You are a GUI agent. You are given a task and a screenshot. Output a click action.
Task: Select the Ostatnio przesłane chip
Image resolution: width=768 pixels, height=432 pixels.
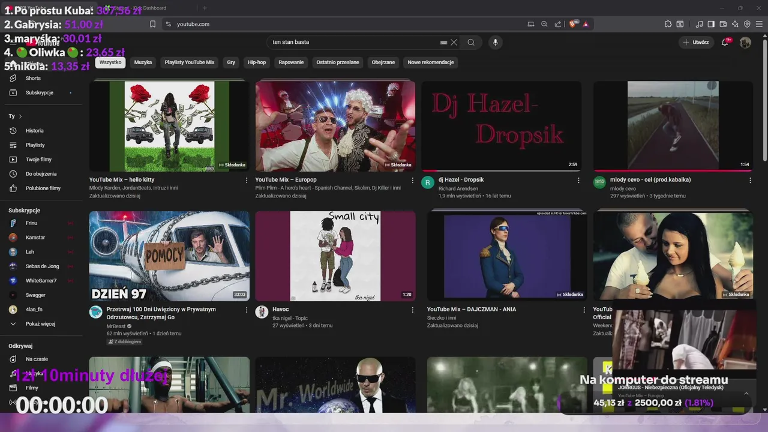338,62
